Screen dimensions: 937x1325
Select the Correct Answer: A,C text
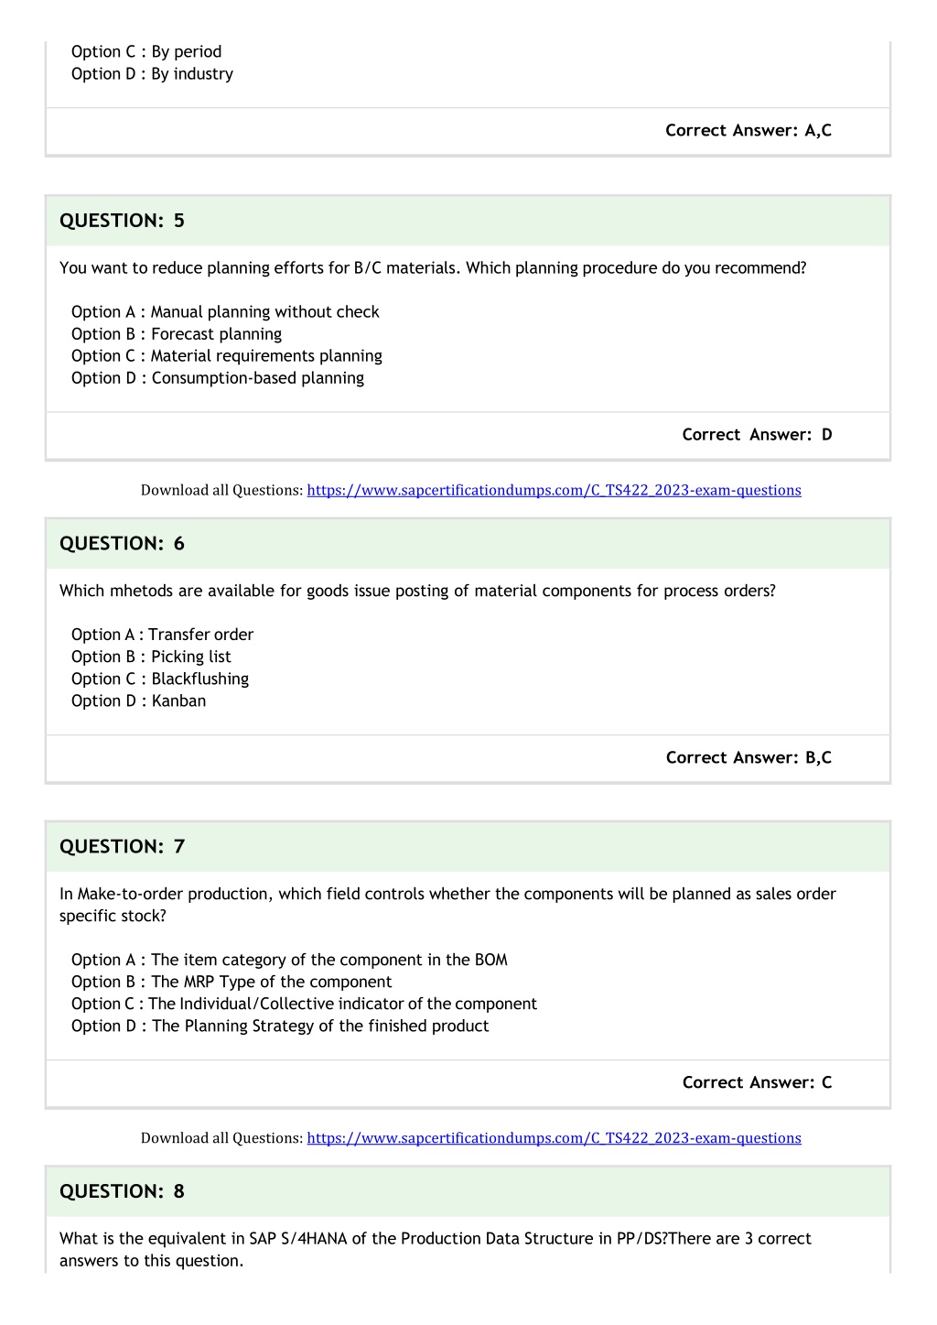(x=749, y=130)
